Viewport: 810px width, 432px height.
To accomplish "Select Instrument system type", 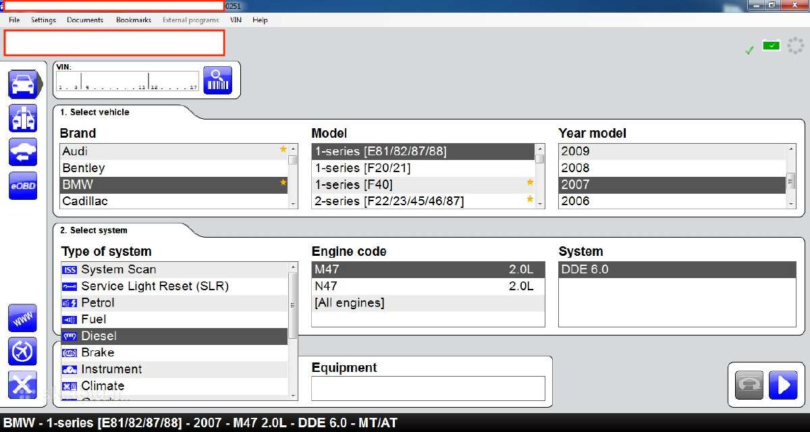I will 174,369.
